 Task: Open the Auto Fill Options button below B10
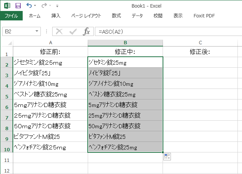167,157
